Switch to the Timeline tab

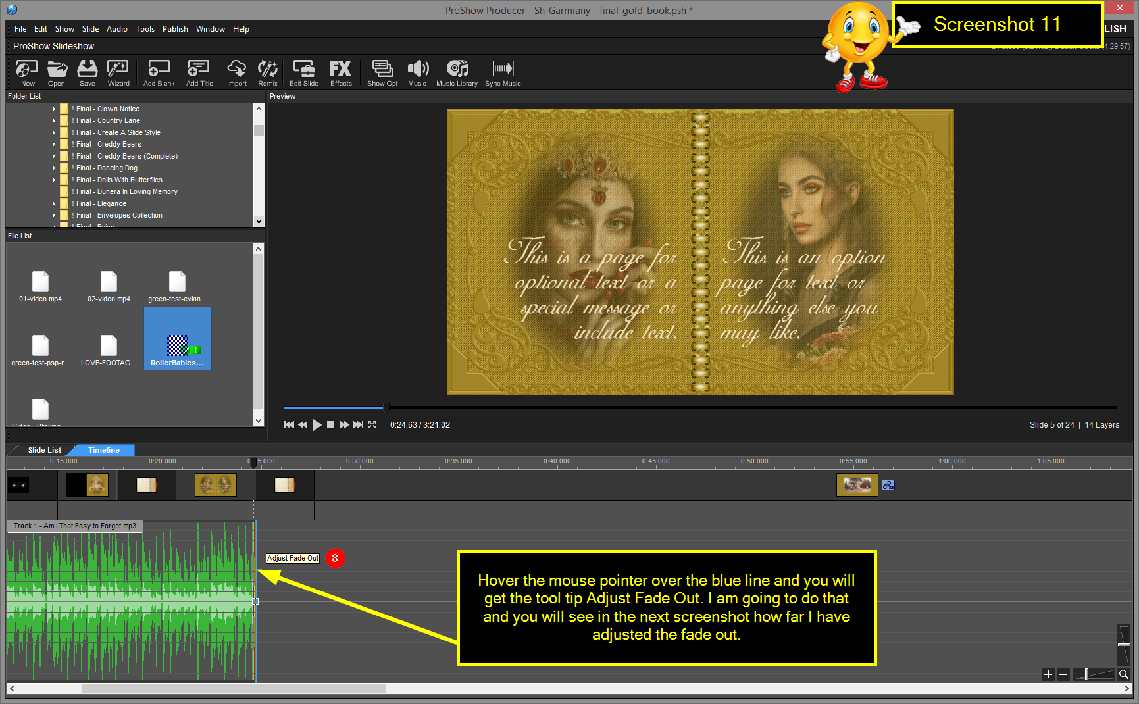104,450
